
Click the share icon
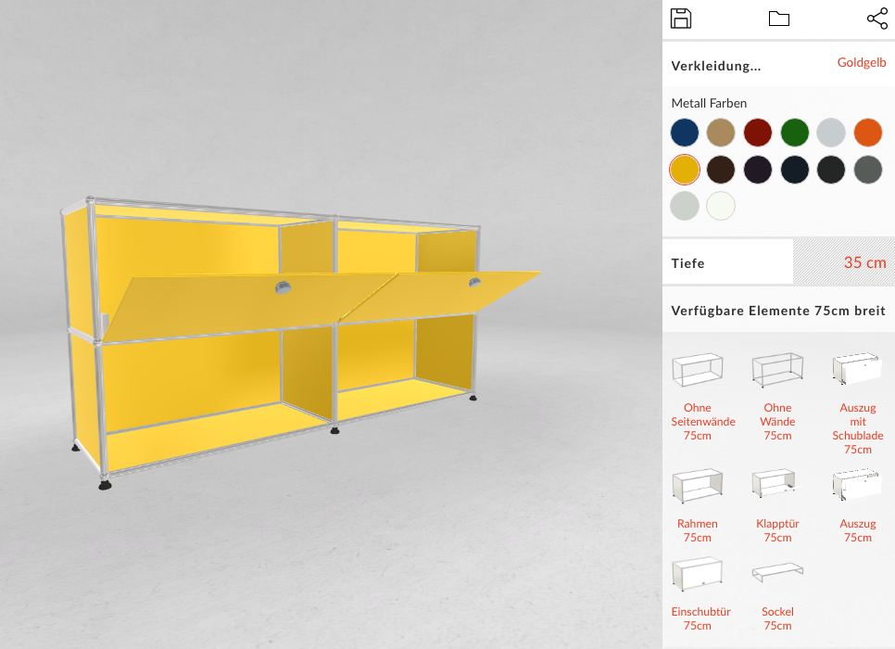pos(876,19)
